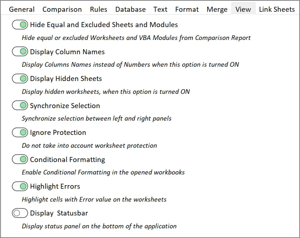Enable the Display Statusbar toggle
Screen dimensions: 300x238
[20, 213]
